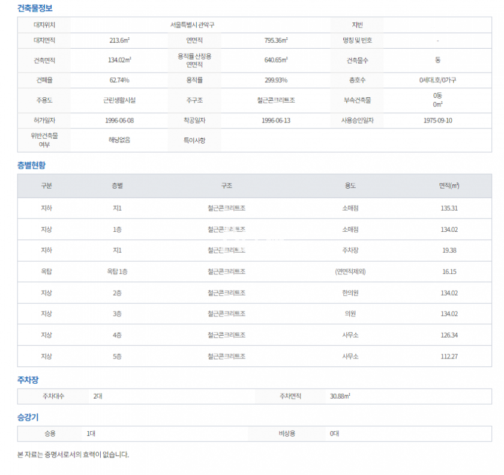The height and width of the screenshot is (475, 504).
Task: Select the 허가일자 date 1996-06-08
Action: click(x=119, y=120)
